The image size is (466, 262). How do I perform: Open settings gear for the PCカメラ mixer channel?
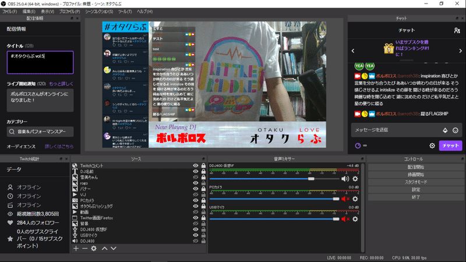coord(355,199)
